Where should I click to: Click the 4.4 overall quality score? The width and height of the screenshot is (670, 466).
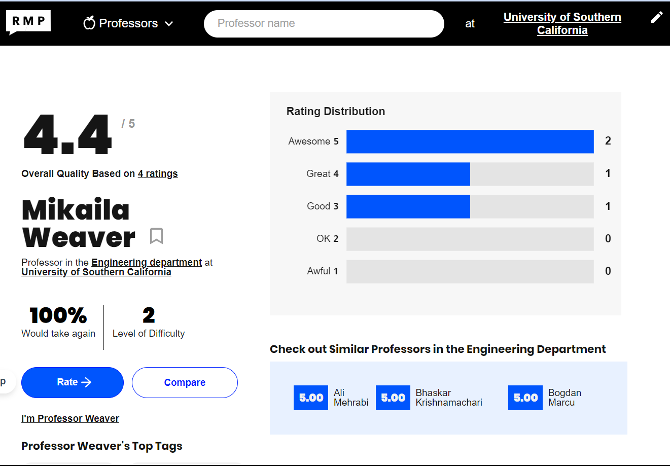click(x=67, y=134)
